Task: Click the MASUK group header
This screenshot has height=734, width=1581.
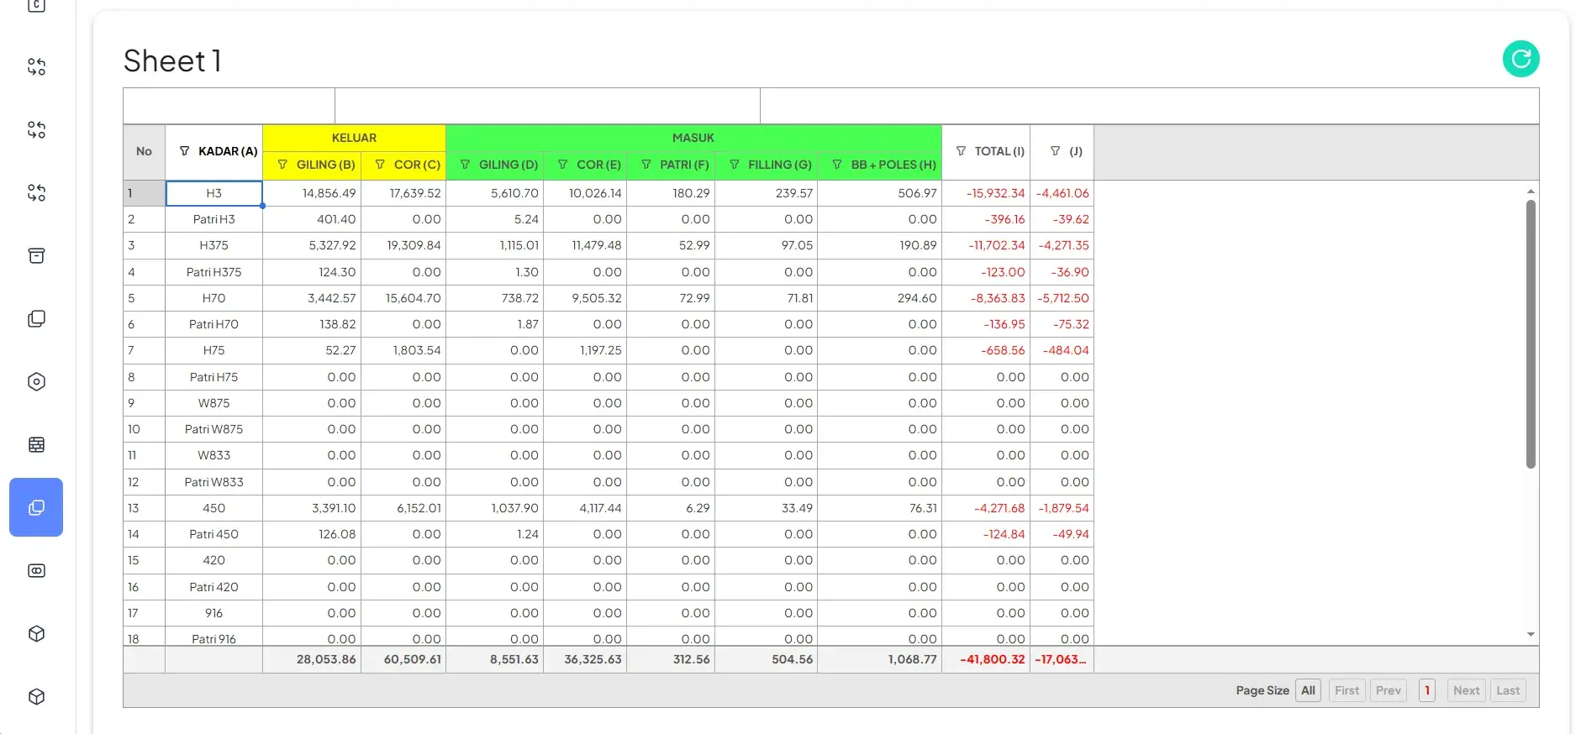Action: pyautogui.click(x=693, y=138)
